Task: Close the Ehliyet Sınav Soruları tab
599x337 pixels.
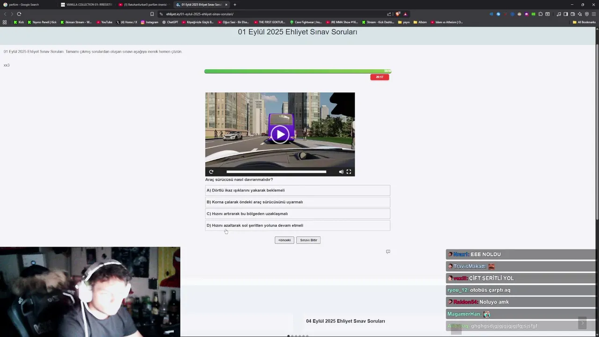Action: coord(226,5)
